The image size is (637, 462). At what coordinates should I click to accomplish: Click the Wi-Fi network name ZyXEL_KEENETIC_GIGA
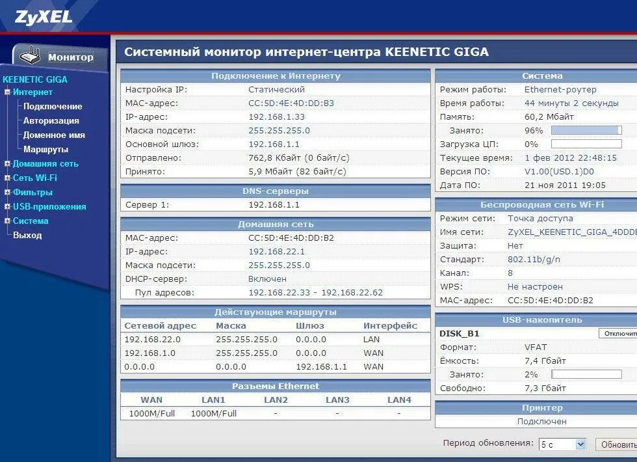(571, 232)
